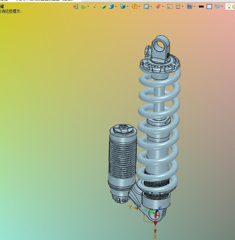Click the red axis arrow of the triad
Screen dimensions: 235x240
(155, 219)
